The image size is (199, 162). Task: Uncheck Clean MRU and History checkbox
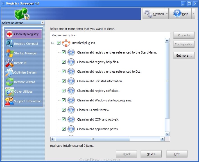64,110
